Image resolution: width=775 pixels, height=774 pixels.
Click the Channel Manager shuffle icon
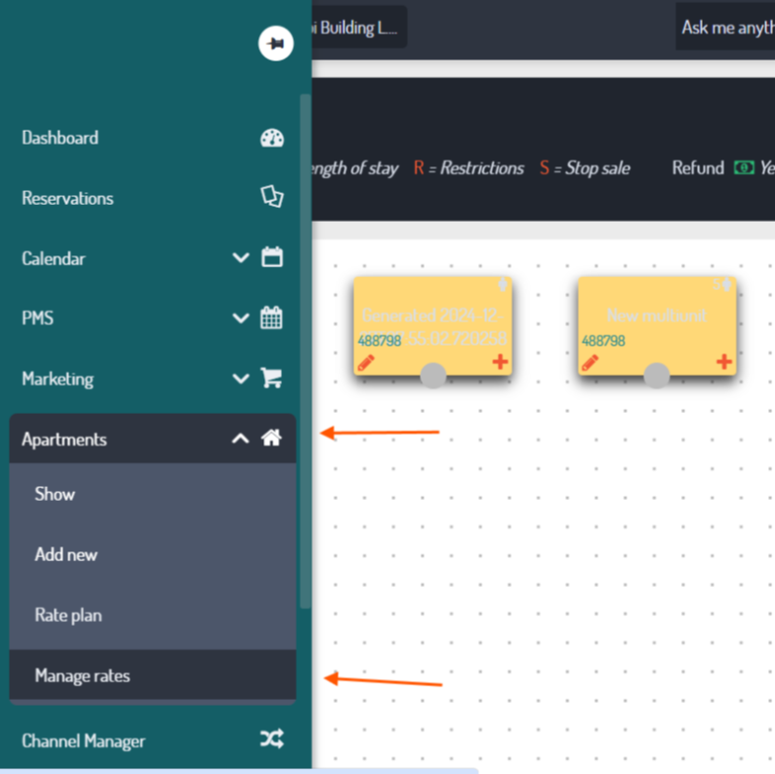pyautogui.click(x=272, y=739)
